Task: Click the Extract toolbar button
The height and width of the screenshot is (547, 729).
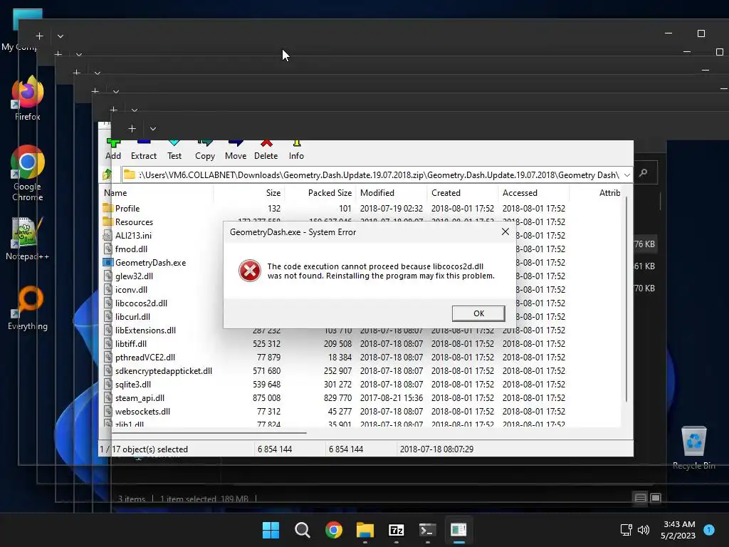Action: click(144, 150)
